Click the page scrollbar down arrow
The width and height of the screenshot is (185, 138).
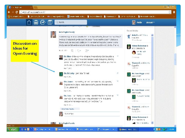click(x=175, y=126)
